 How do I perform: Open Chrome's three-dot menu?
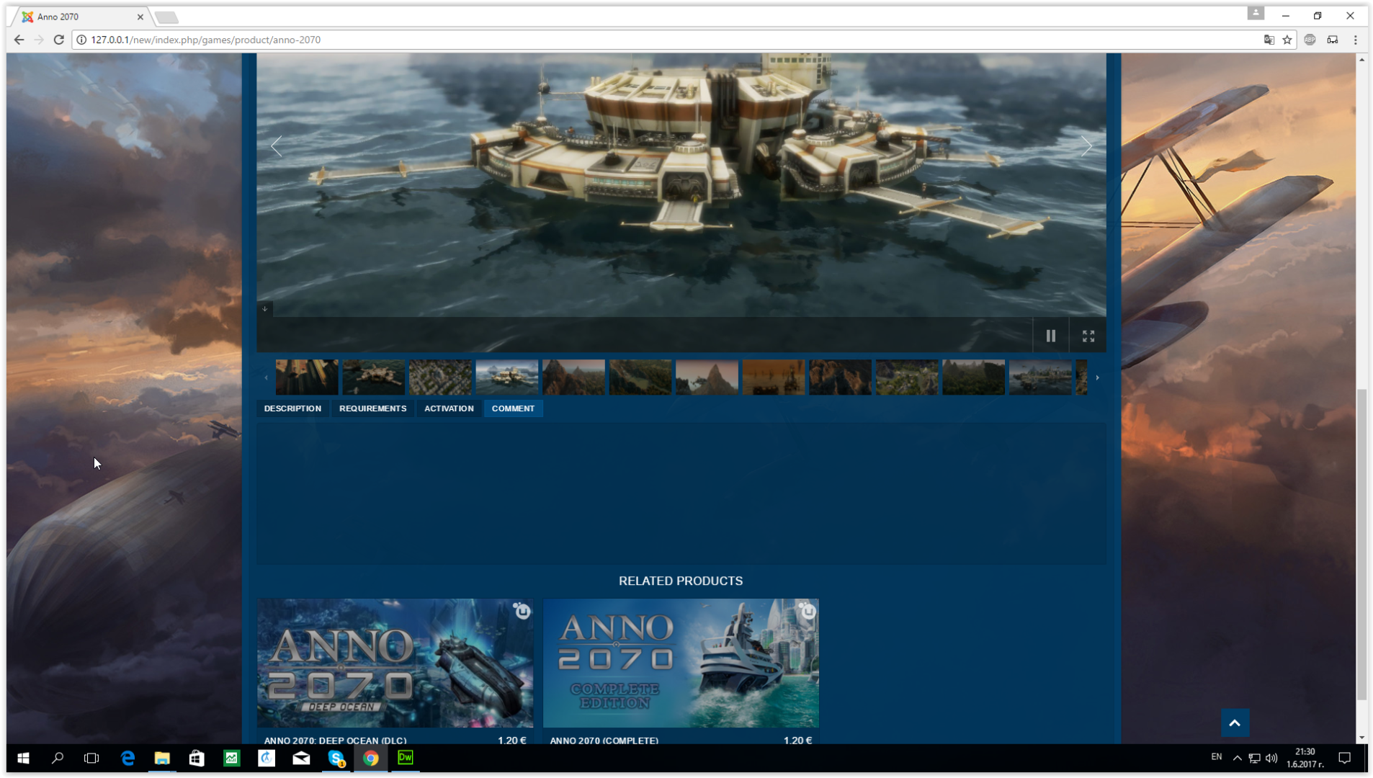[x=1355, y=40]
